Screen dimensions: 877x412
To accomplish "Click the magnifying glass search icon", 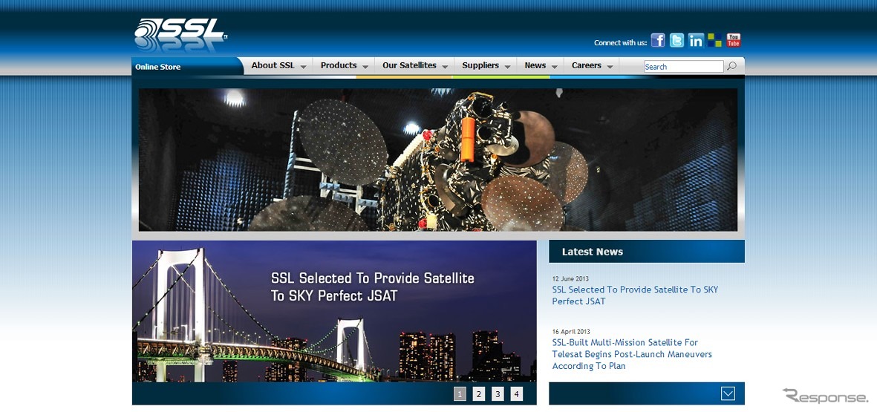I will (x=732, y=67).
